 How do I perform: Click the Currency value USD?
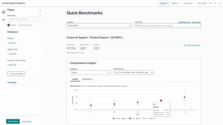pyautogui.click(x=96, y=48)
